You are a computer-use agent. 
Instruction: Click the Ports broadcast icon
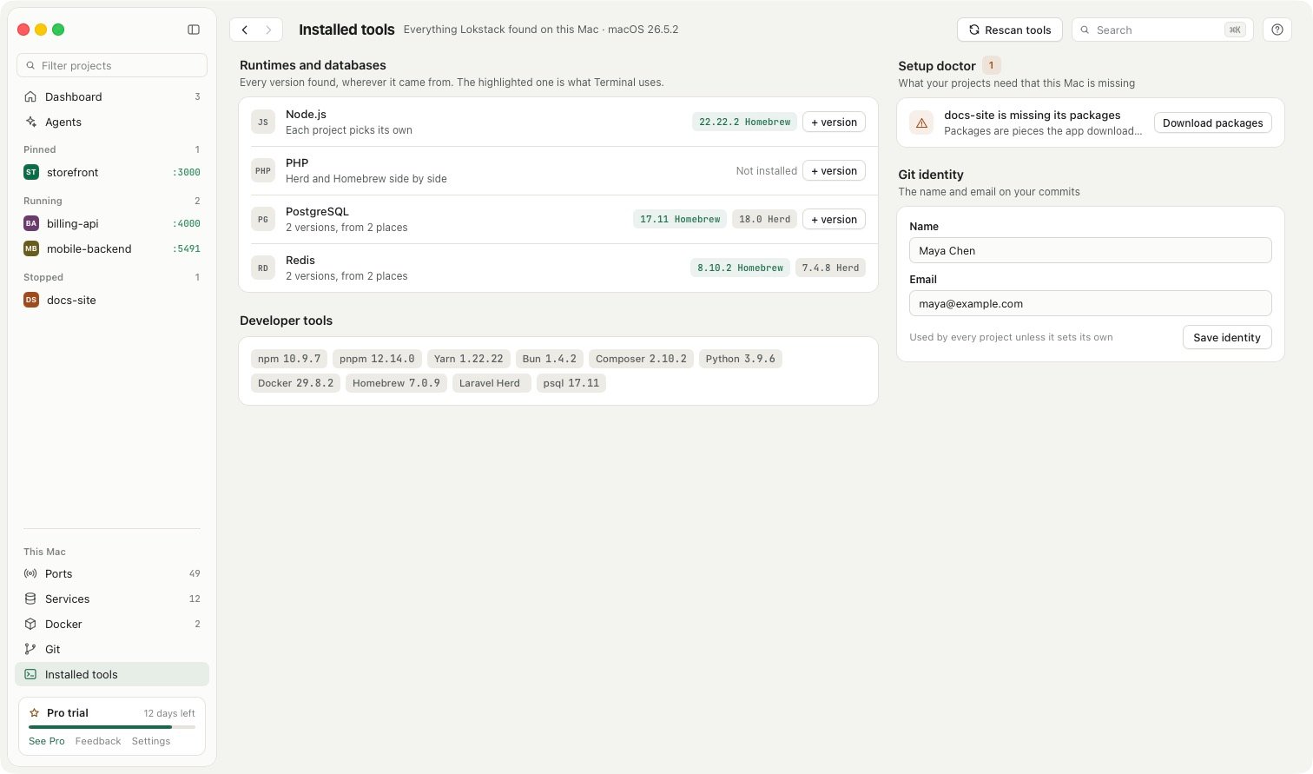click(x=30, y=573)
